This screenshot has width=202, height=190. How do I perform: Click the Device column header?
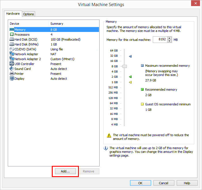pos(28,24)
